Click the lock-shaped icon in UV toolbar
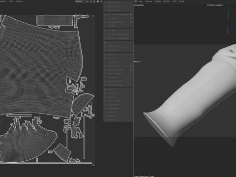The image size is (236, 177). [94, 1]
